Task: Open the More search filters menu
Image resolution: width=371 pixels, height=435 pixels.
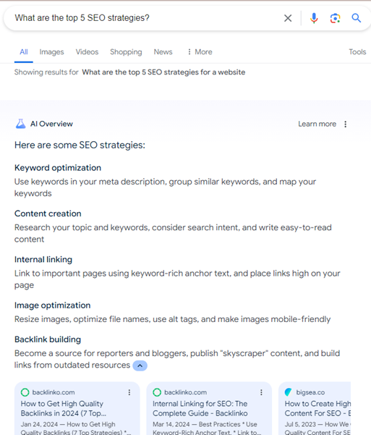Action: pyautogui.click(x=200, y=52)
